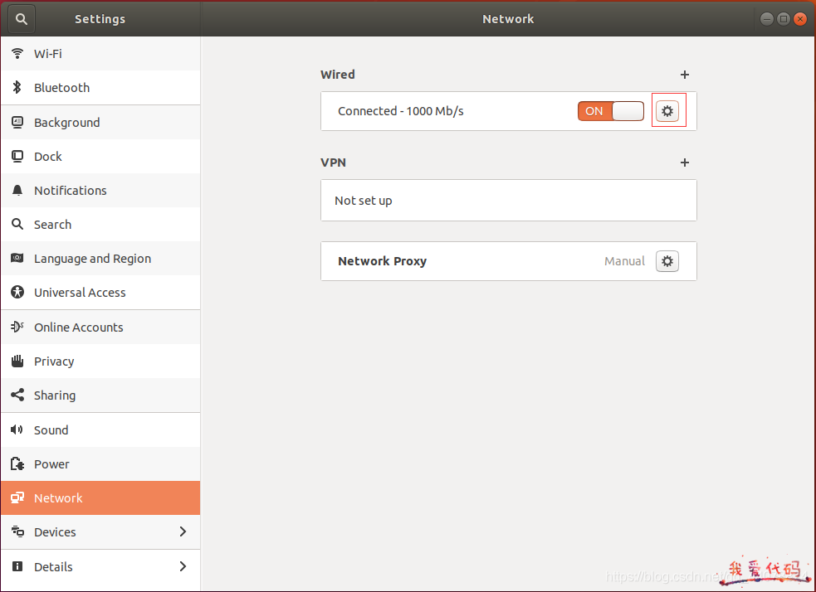The width and height of the screenshot is (816, 592).
Task: Click the Online Accounts icon
Action: coord(17,327)
